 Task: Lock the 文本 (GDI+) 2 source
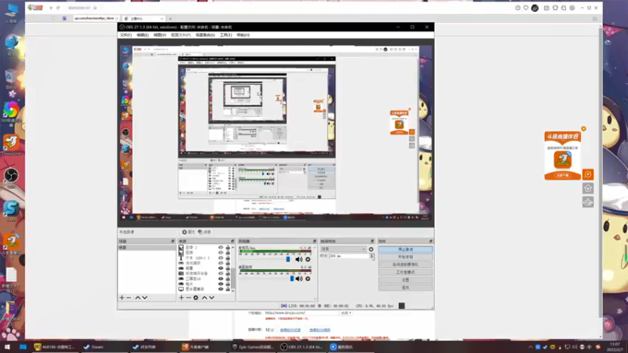[228, 258]
